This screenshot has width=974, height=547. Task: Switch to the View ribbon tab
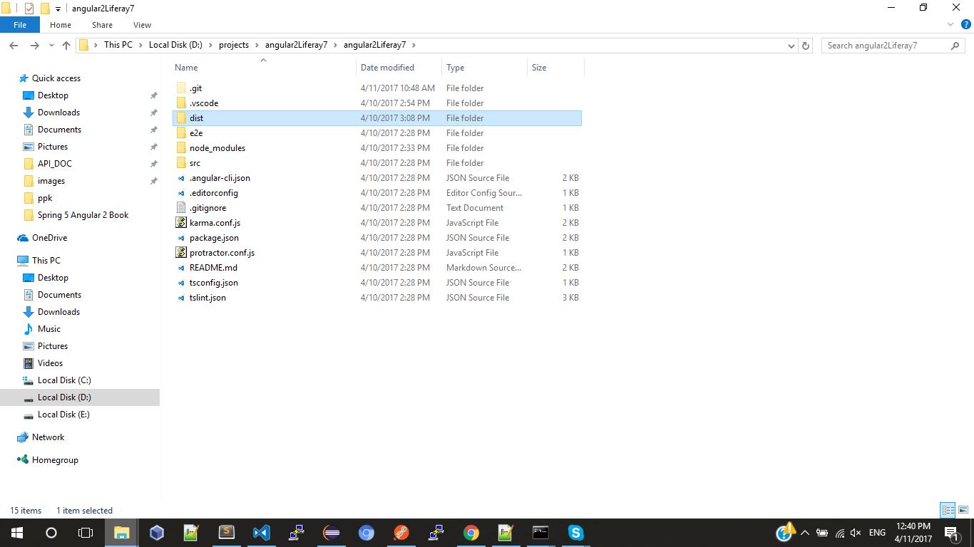pyautogui.click(x=142, y=25)
